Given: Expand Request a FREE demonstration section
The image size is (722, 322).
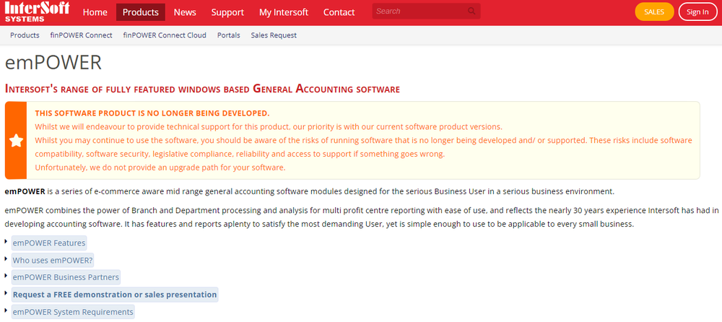Looking at the screenshot, I should tap(115, 295).
